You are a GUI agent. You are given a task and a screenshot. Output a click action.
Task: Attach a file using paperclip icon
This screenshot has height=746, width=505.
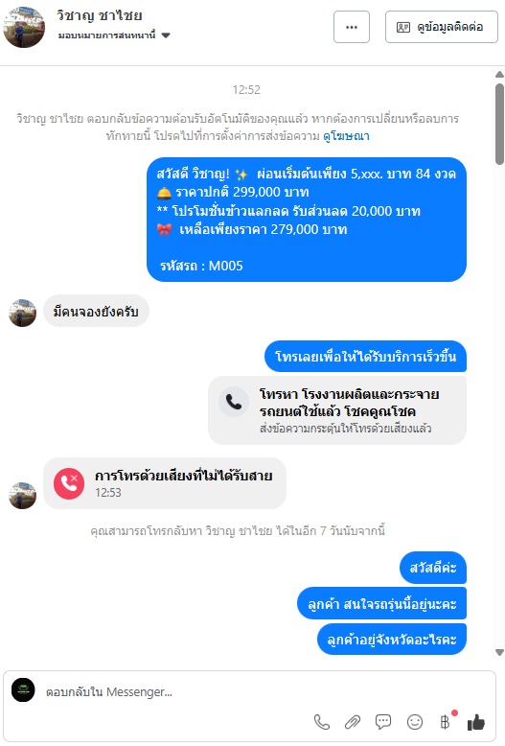pyautogui.click(x=353, y=722)
